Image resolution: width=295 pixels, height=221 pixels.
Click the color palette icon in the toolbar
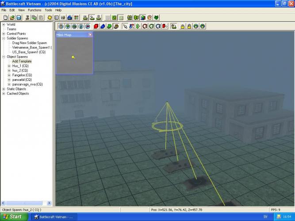click(149, 17)
